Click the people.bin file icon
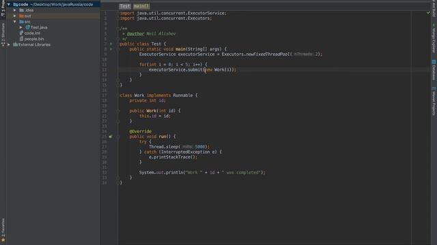Screen dimensions: 437x245 (21, 39)
